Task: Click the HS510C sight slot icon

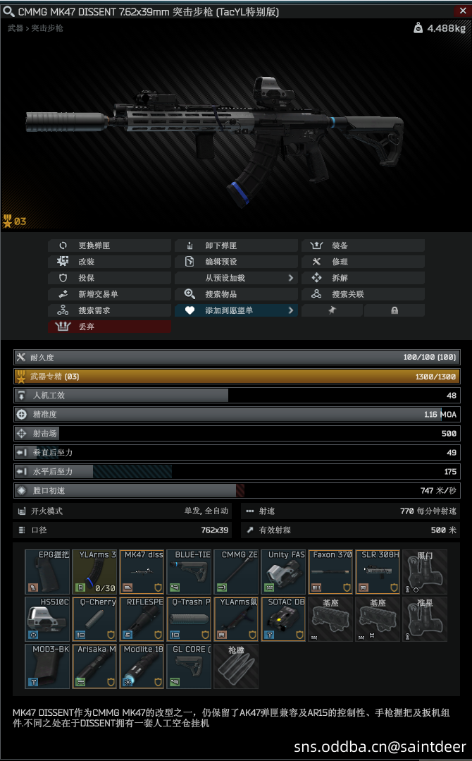Action: pyautogui.click(x=47, y=619)
